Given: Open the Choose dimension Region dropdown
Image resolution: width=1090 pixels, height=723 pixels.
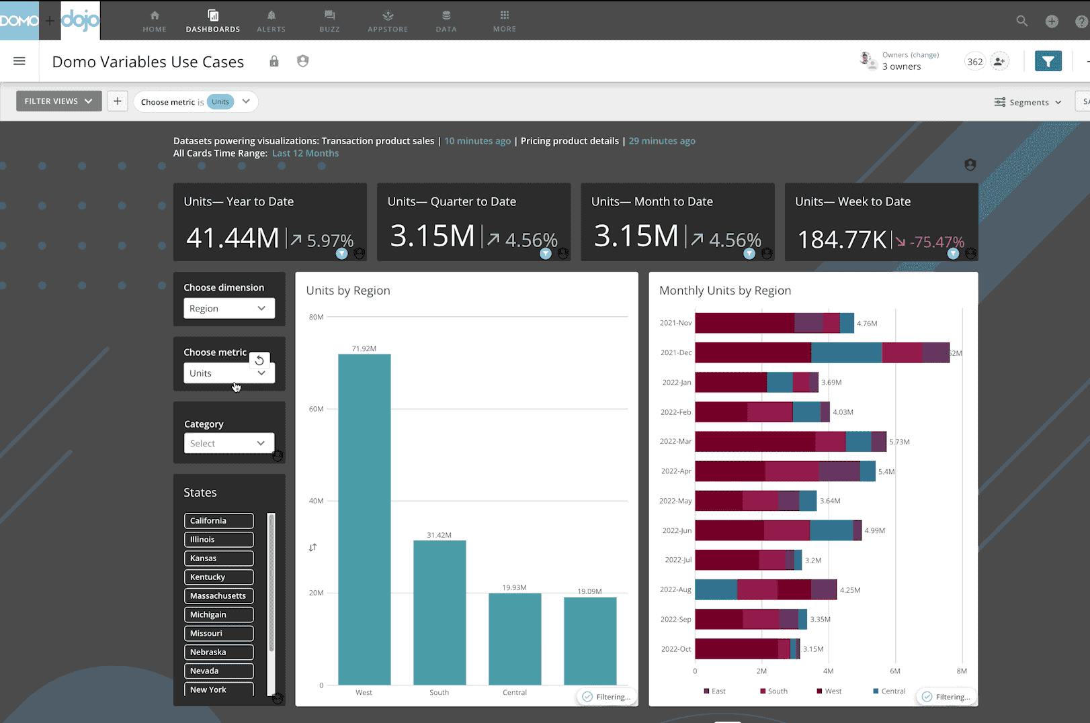Looking at the screenshot, I should (229, 308).
